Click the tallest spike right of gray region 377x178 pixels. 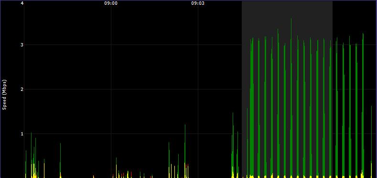click(363, 105)
